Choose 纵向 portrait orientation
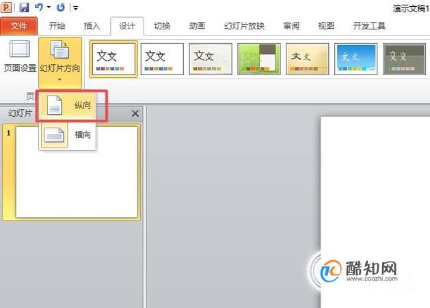The width and height of the screenshot is (430, 308). pos(68,105)
